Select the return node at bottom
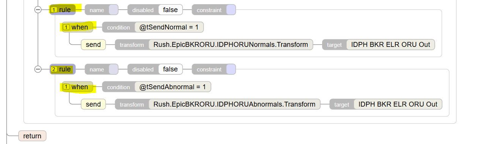 (x=32, y=136)
